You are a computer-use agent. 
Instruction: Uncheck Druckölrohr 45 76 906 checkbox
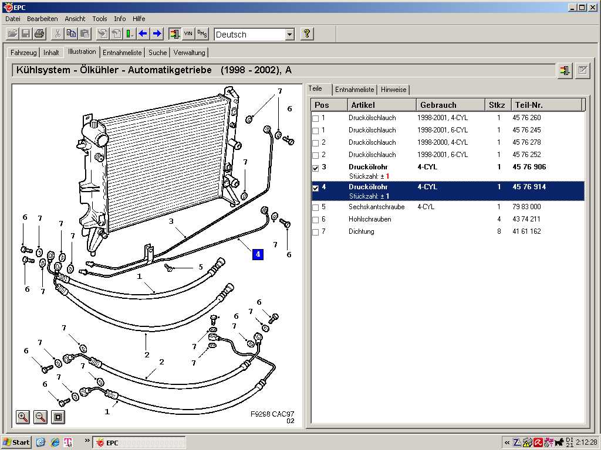coord(315,168)
